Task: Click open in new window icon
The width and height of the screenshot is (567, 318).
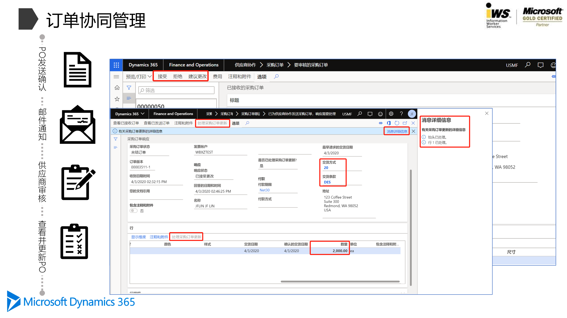Action: click(405, 123)
